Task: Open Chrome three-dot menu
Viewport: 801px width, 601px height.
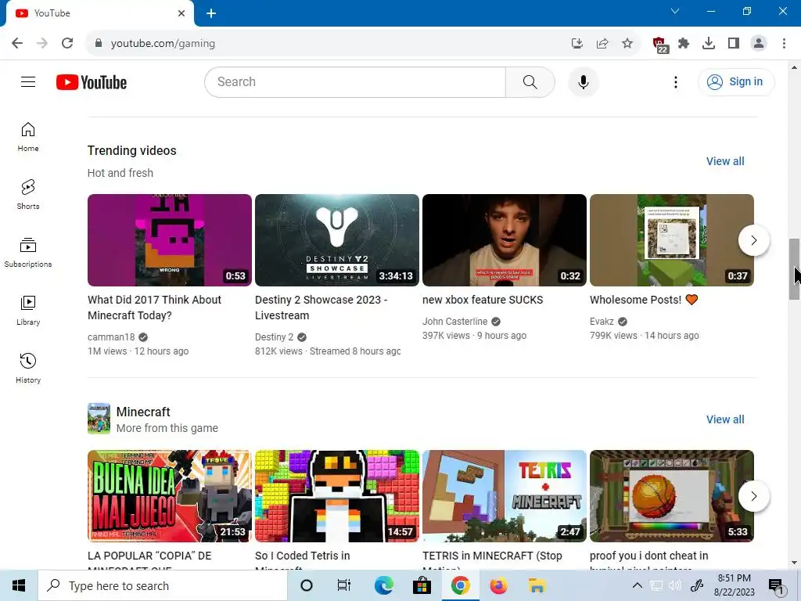Action: (784, 44)
